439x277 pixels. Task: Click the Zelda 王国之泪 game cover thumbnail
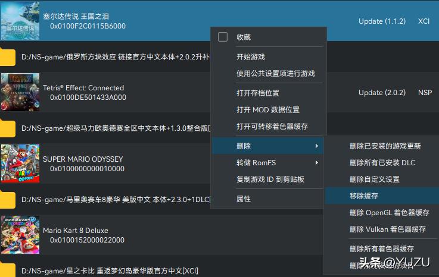point(20,21)
